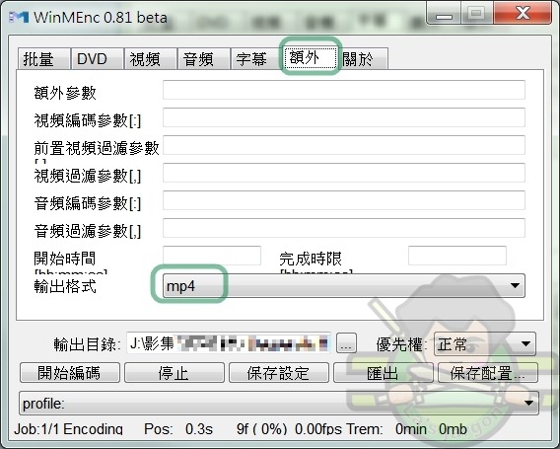
Task: Browse for output directory with ... button
Action: [346, 343]
